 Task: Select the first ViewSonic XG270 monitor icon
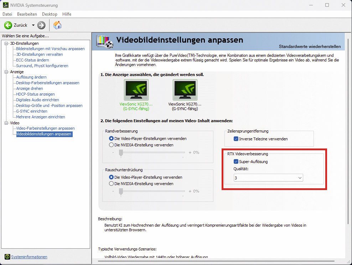coord(136,90)
